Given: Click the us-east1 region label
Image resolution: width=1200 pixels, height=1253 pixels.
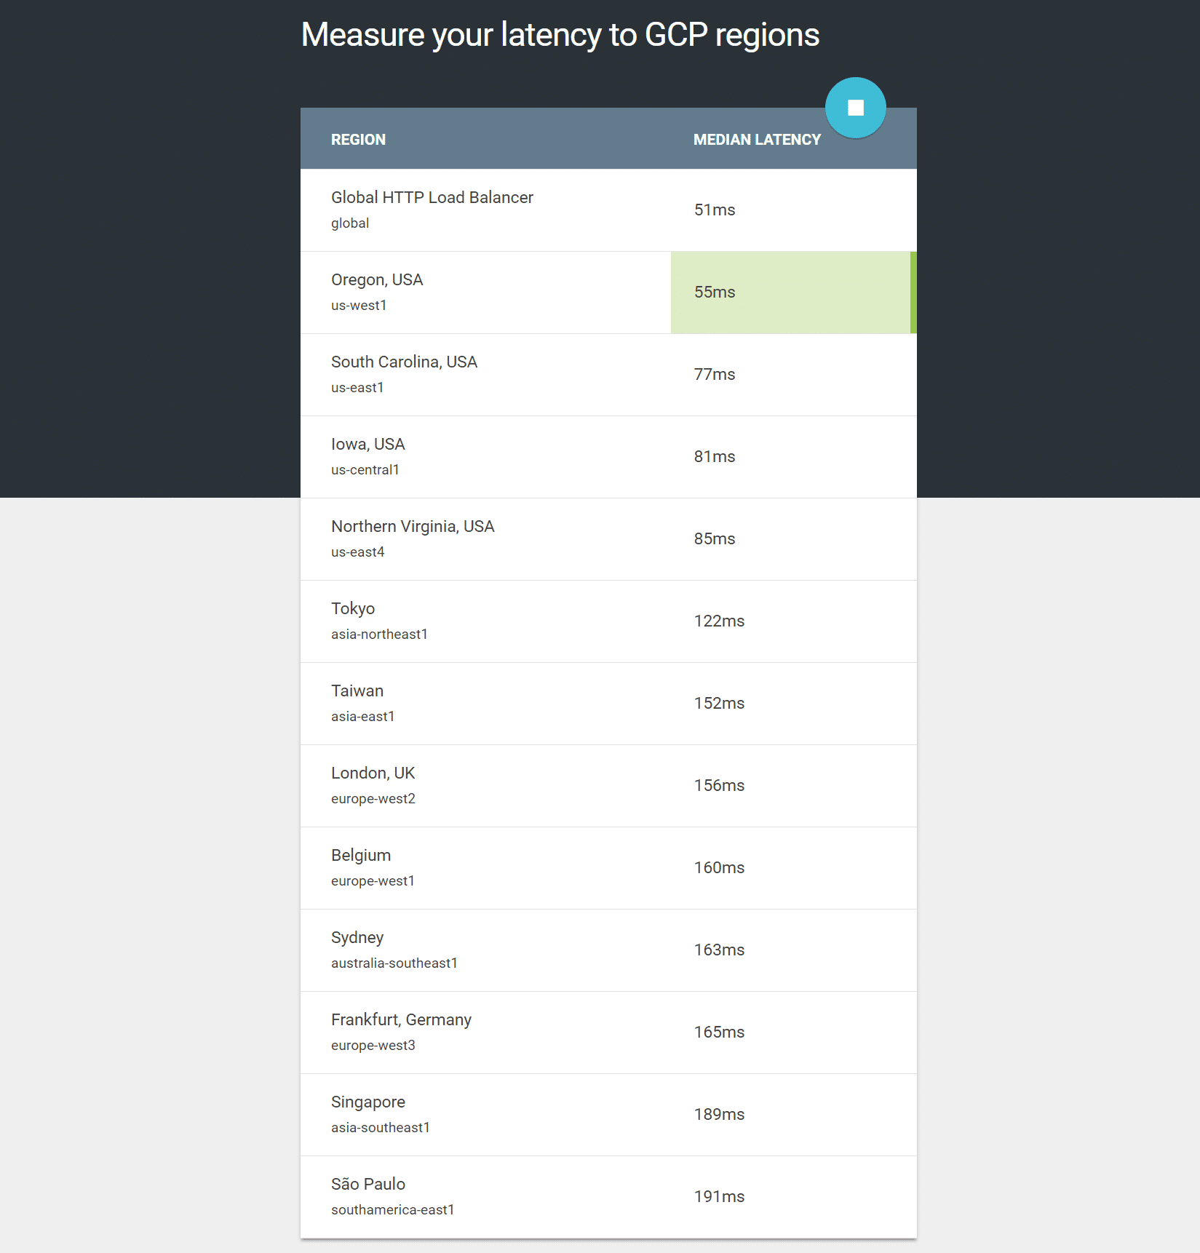Looking at the screenshot, I should 357,387.
